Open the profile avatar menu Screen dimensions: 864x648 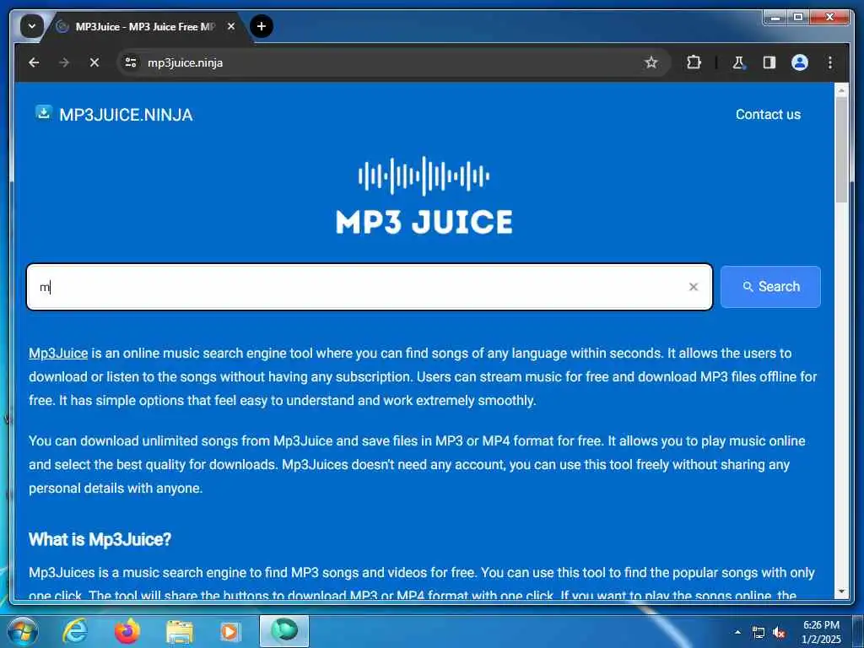[x=800, y=62]
